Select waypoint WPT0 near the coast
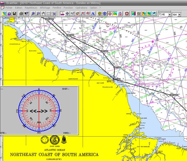This screenshot has width=187, height=161. (114, 79)
